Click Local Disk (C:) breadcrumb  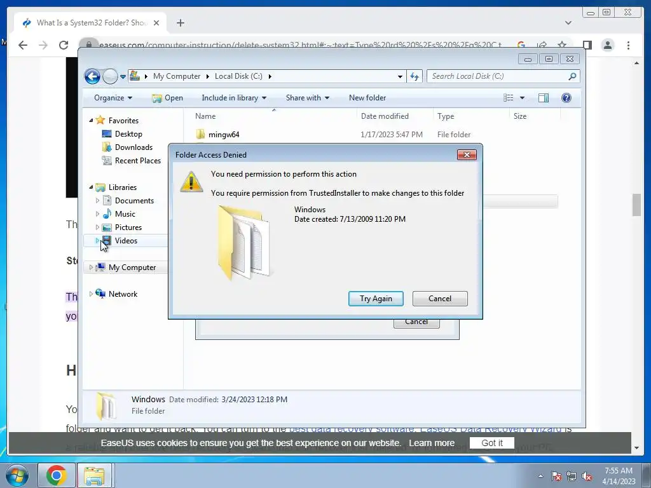[x=238, y=76]
